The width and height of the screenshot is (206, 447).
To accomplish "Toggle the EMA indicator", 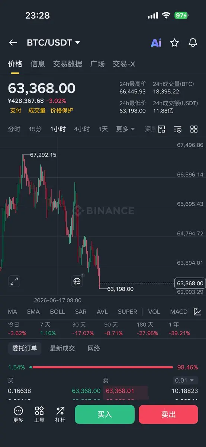I will pyautogui.click(x=33, y=312).
